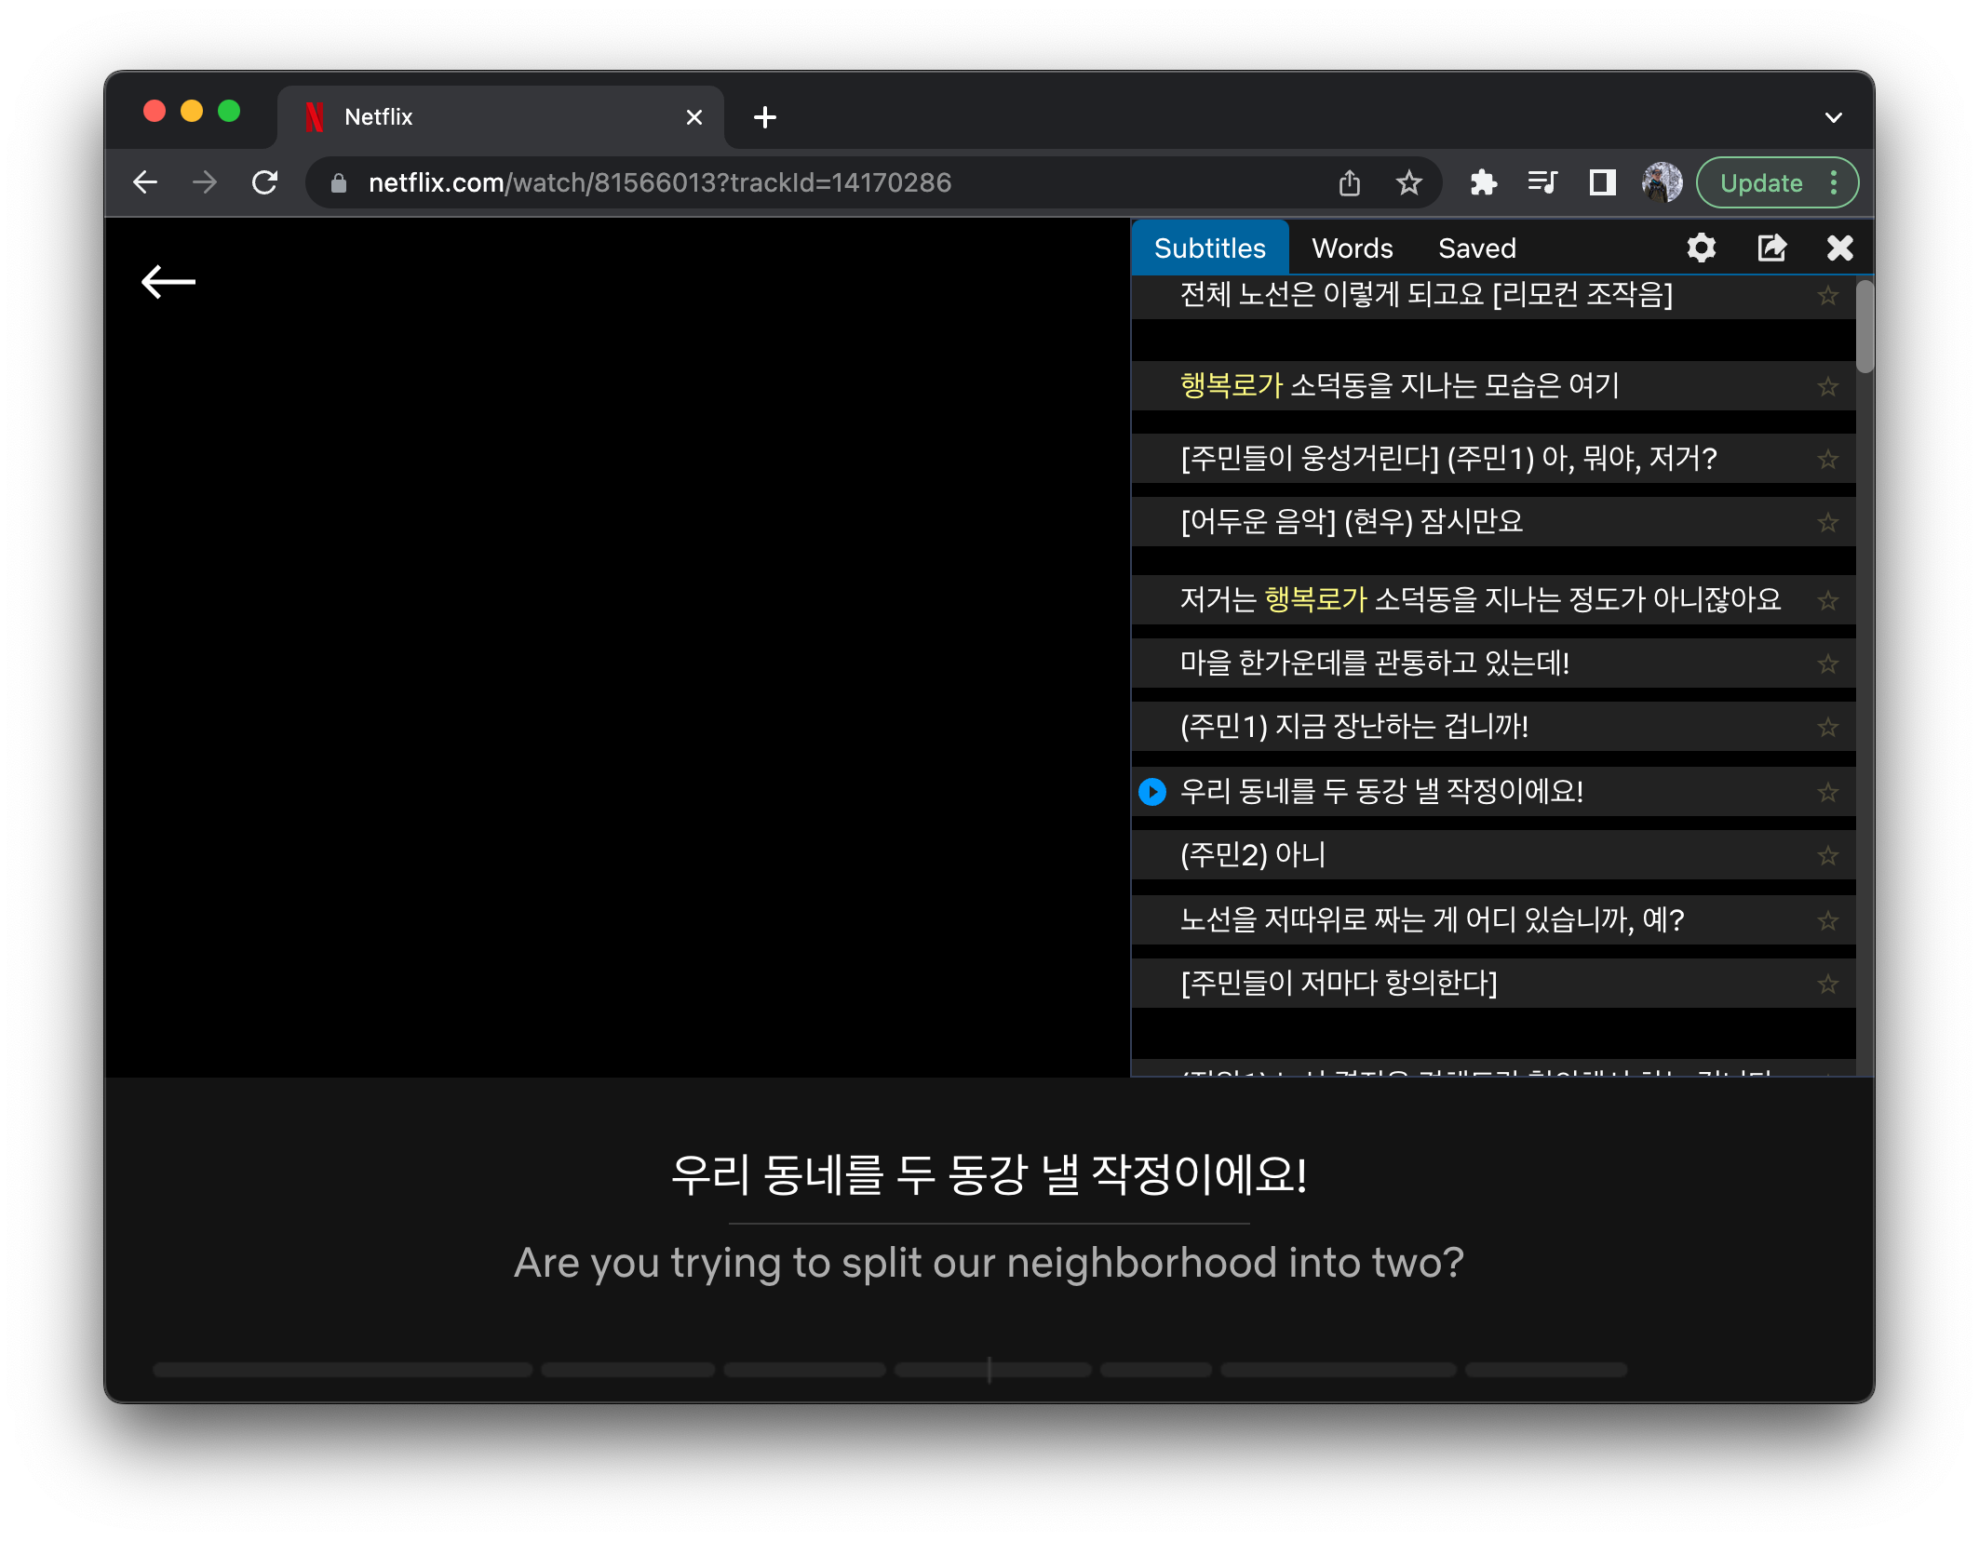Switch to the Saved tab

click(1476, 248)
